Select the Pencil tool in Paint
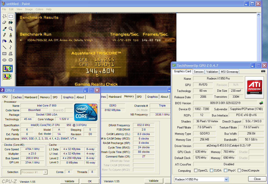 pyautogui.click(x=5, y=35)
